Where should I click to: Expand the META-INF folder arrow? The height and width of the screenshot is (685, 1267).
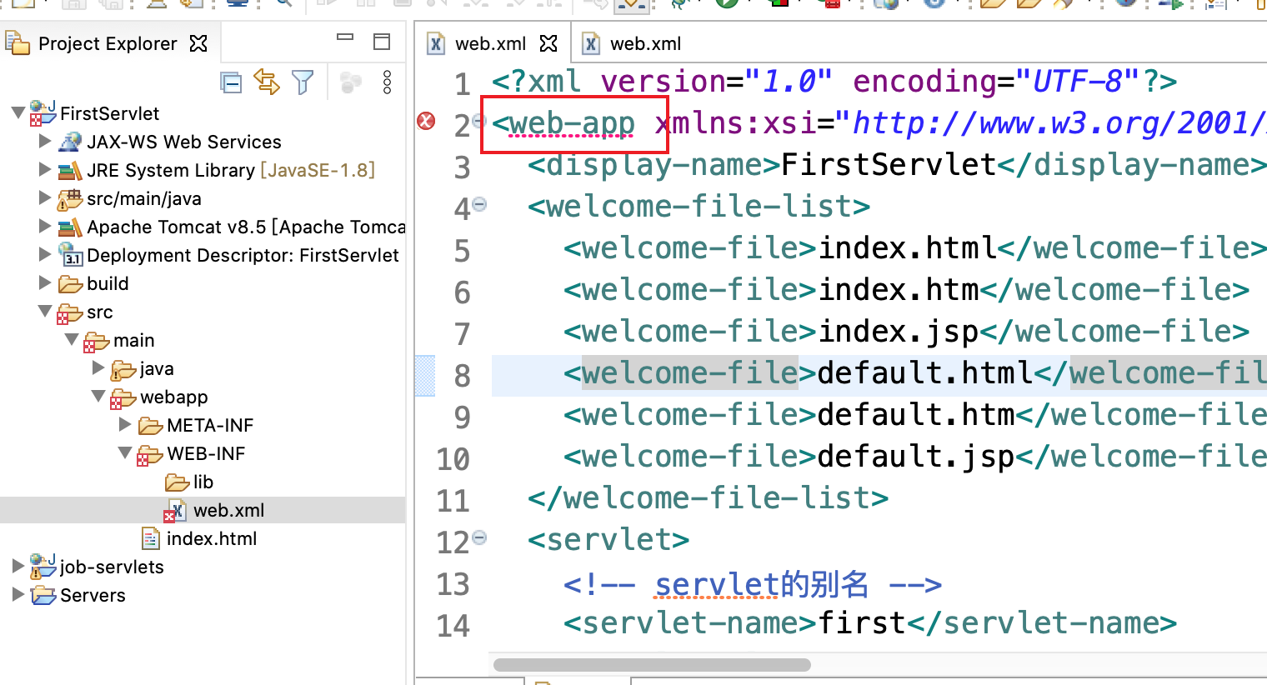click(125, 424)
